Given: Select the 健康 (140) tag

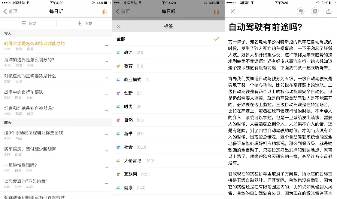Looking at the screenshot, I should [x=168, y=187].
